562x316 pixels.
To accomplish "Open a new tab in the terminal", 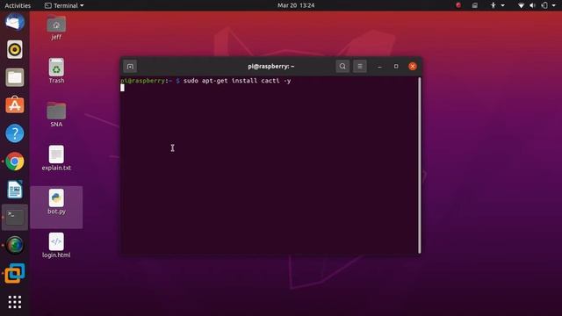I will pyautogui.click(x=130, y=67).
